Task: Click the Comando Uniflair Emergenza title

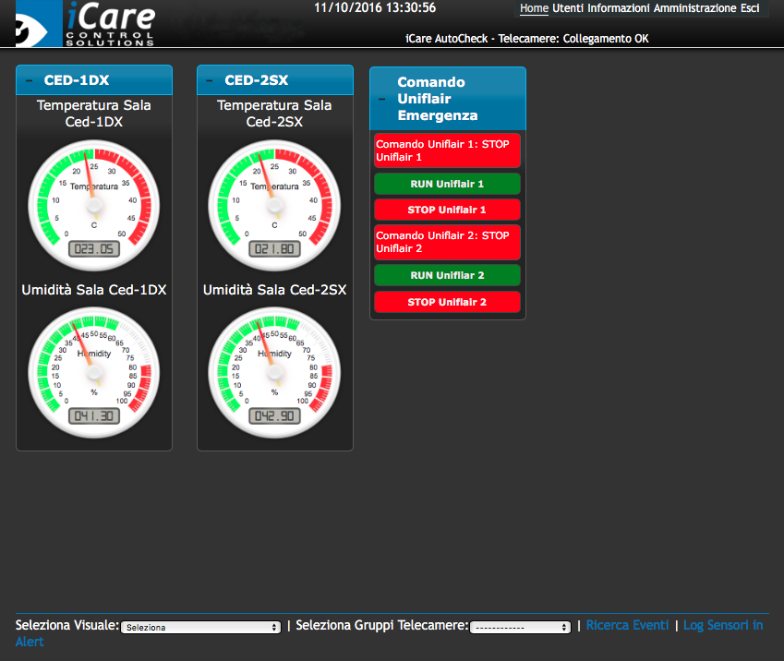Action: pos(438,99)
